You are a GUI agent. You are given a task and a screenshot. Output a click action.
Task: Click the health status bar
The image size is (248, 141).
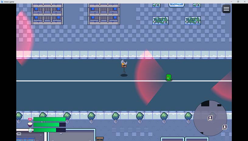(x=49, y=119)
